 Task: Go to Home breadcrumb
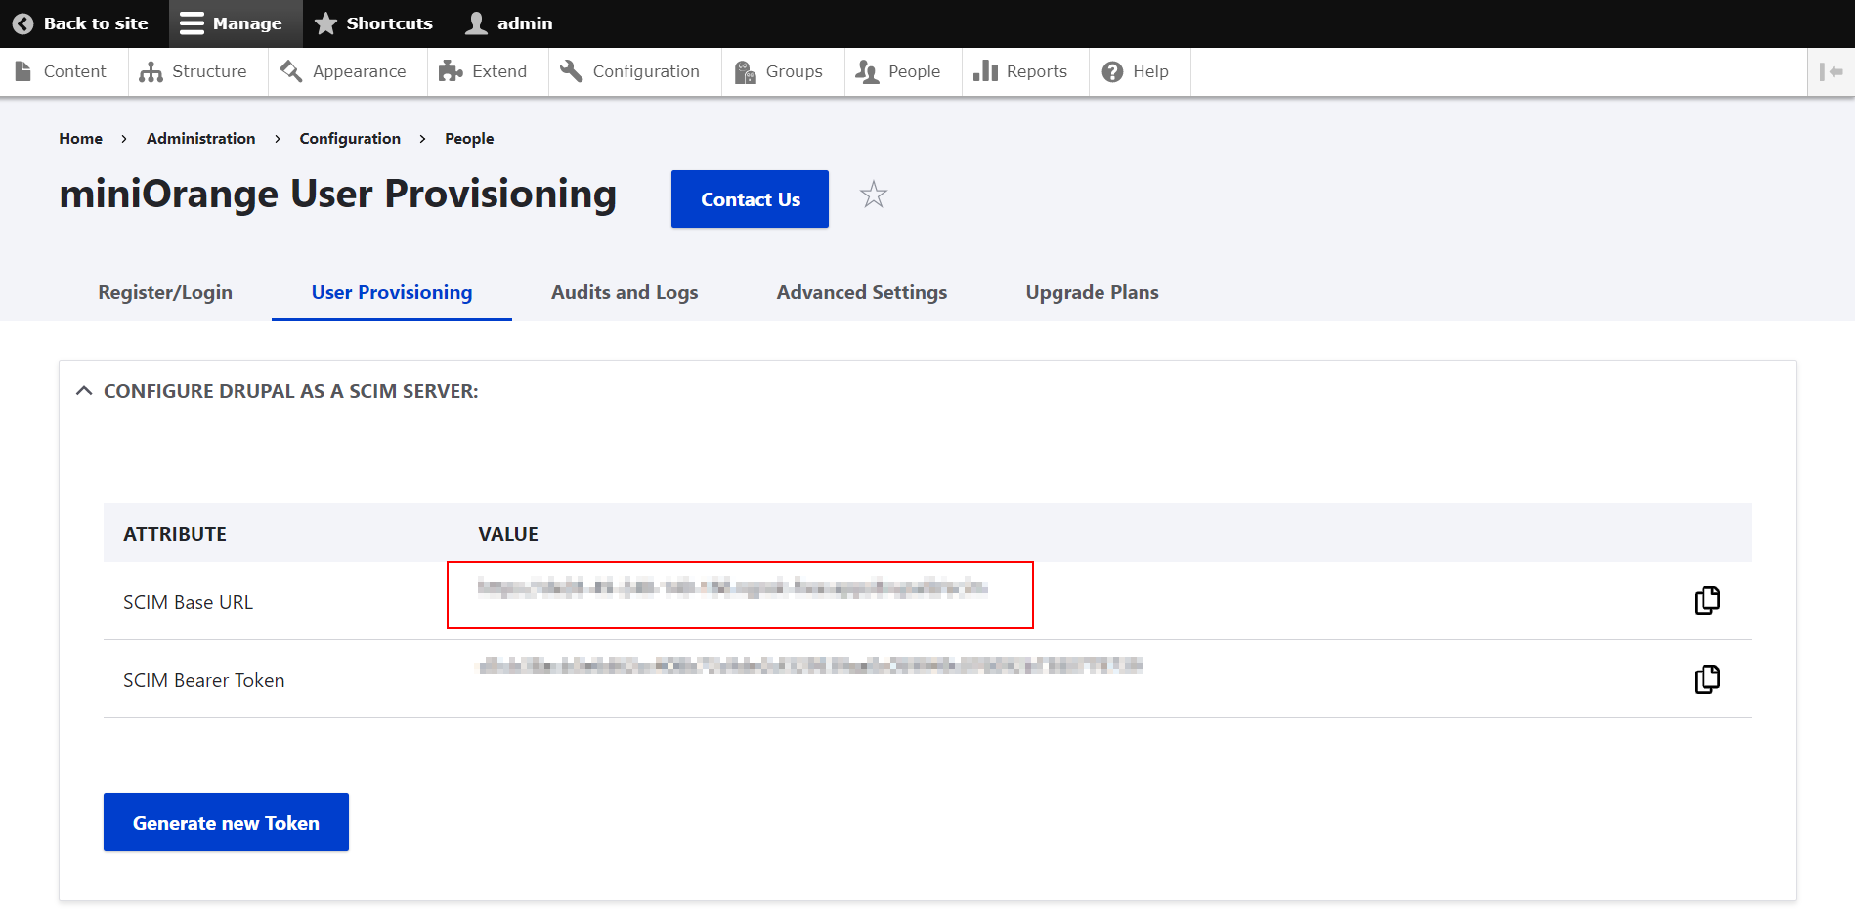pos(80,139)
